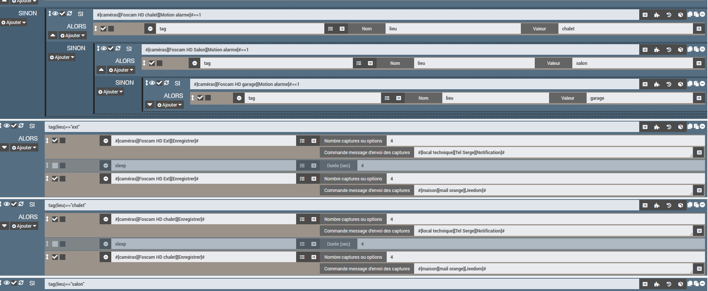The height and width of the screenshot is (291, 708).
Task: Open Ajouter dropdown under ALORS of tag(lieu)=="chalet" block
Action: click(x=24, y=226)
